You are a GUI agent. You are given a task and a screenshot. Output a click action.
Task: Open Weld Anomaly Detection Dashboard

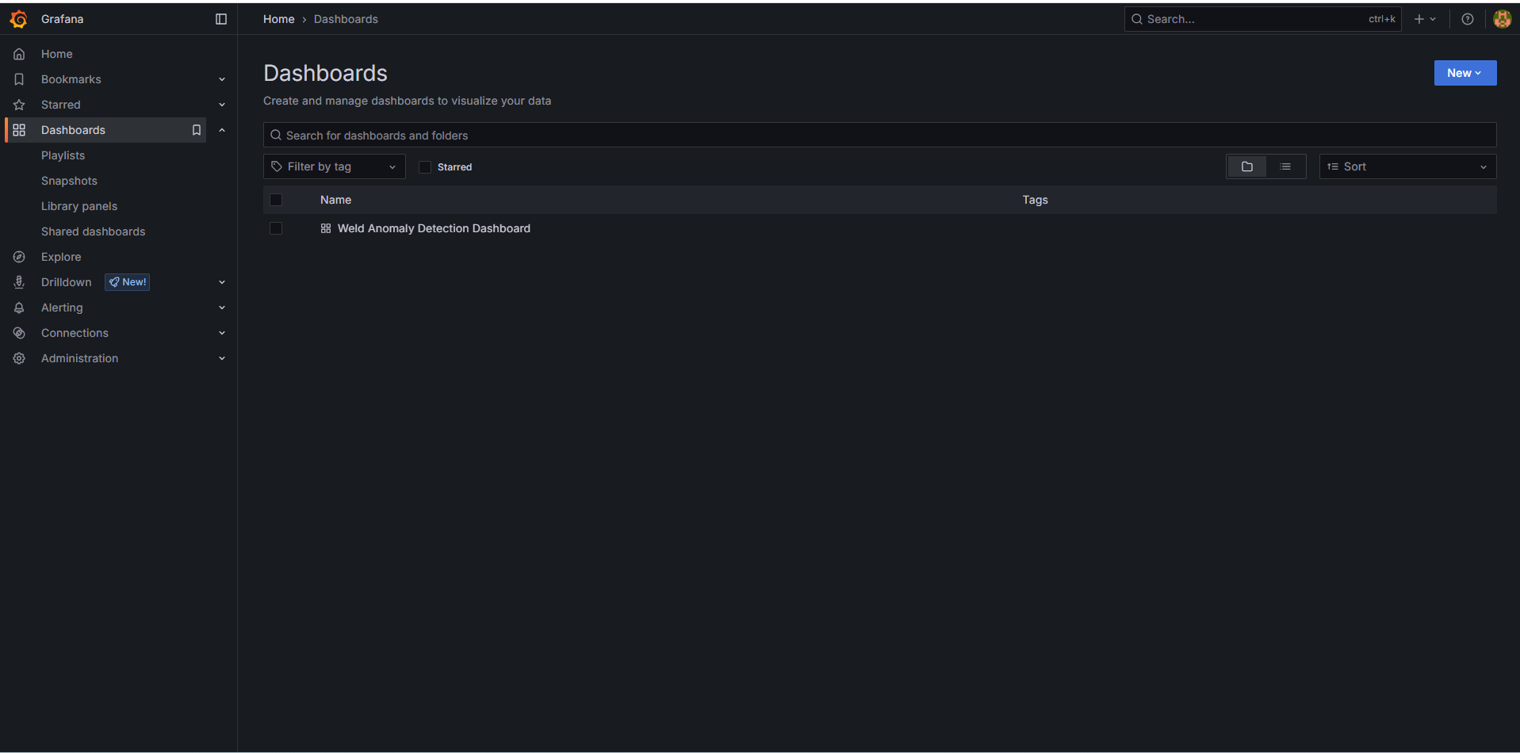tap(434, 228)
